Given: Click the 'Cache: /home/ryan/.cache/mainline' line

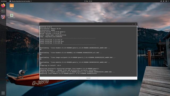Looking at the screenshot, I should pos(53,35).
